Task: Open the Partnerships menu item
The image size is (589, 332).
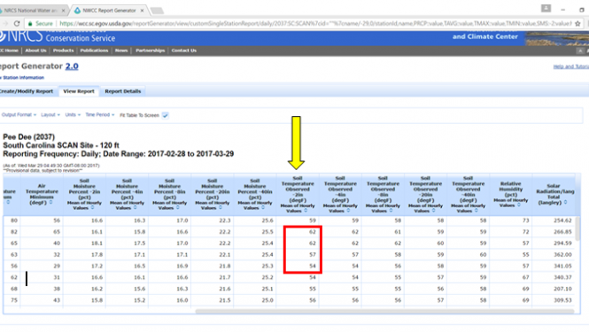Action: (151, 50)
